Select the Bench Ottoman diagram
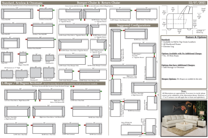 click(7, 74)
